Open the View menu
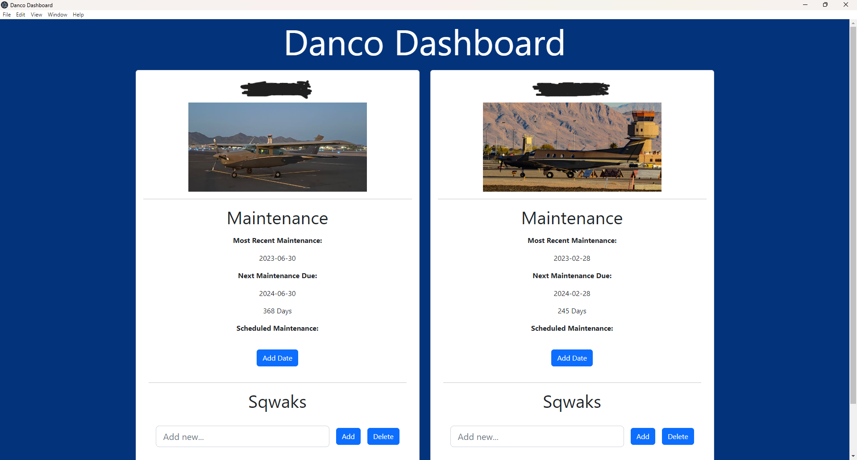This screenshot has width=857, height=460. tap(36, 15)
